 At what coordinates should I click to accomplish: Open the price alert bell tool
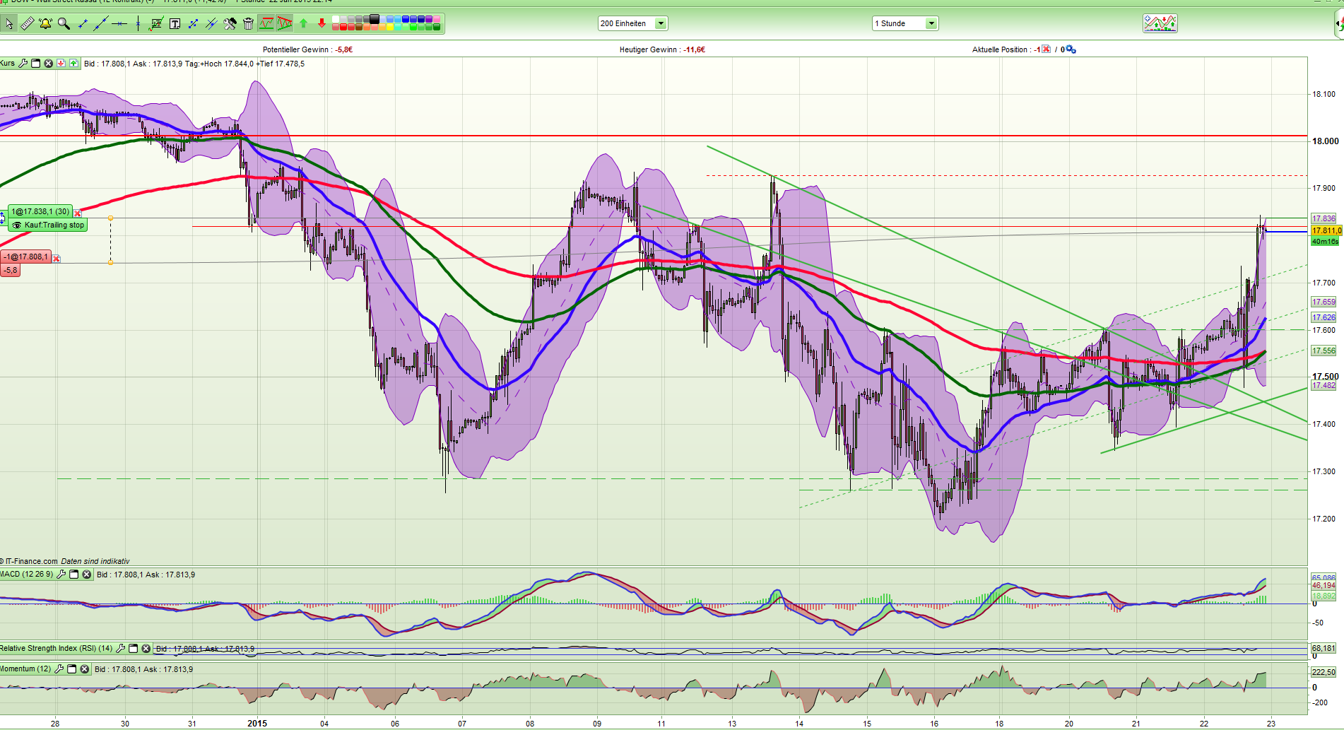click(45, 24)
